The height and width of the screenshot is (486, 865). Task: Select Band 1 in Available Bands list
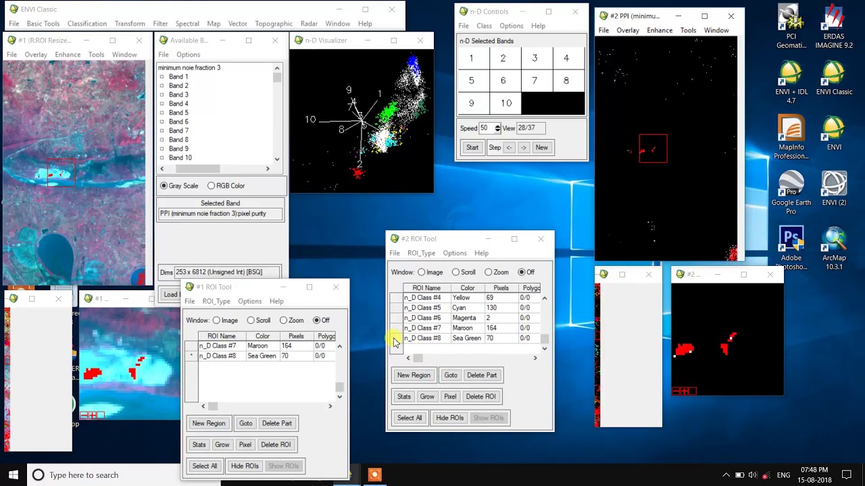pos(178,76)
